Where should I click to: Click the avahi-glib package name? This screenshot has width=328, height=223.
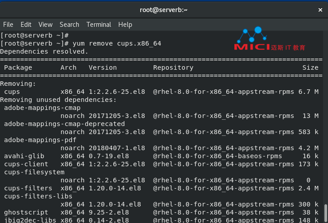click(24, 156)
